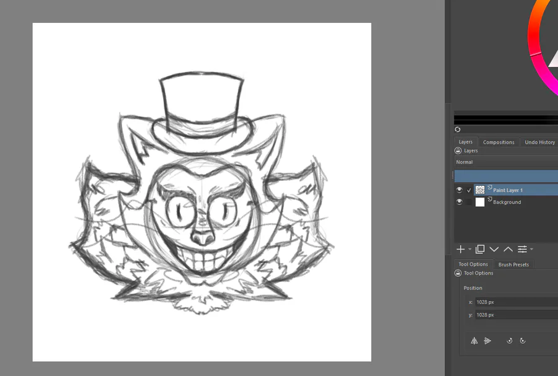The height and width of the screenshot is (376, 558).
Task: Click the docker panel resize handle dots
Action: (453, 175)
